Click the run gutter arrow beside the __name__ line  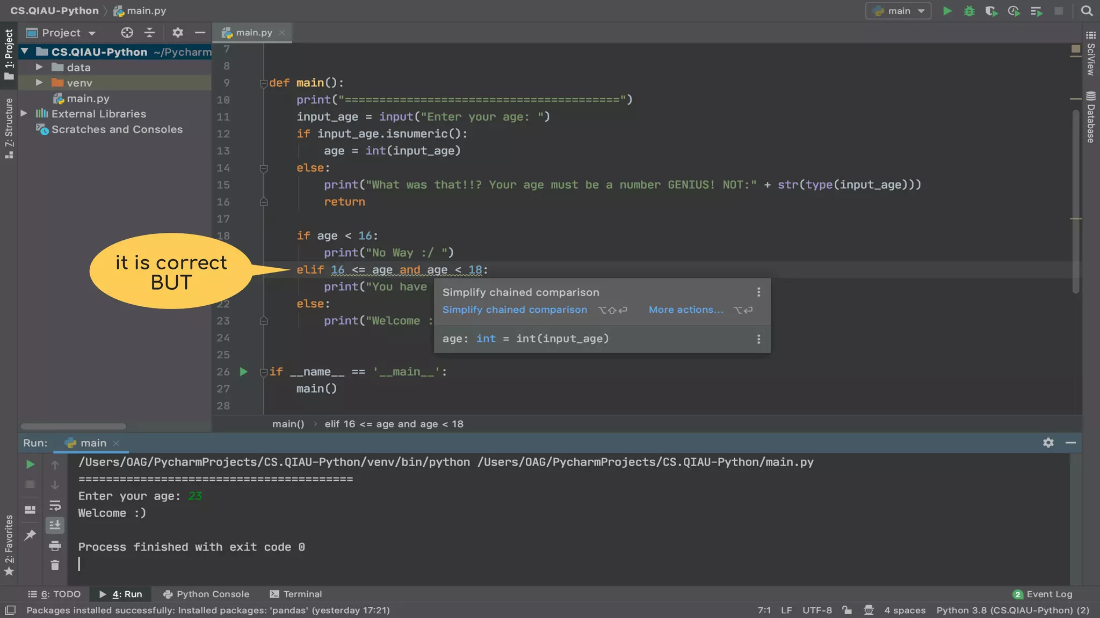point(244,372)
